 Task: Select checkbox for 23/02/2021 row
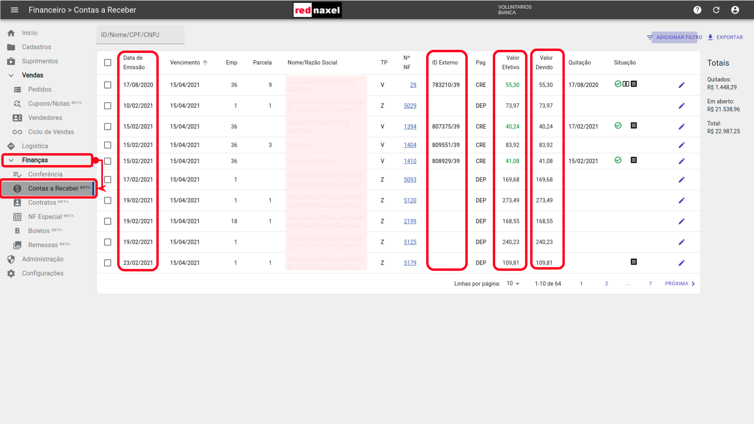click(108, 263)
